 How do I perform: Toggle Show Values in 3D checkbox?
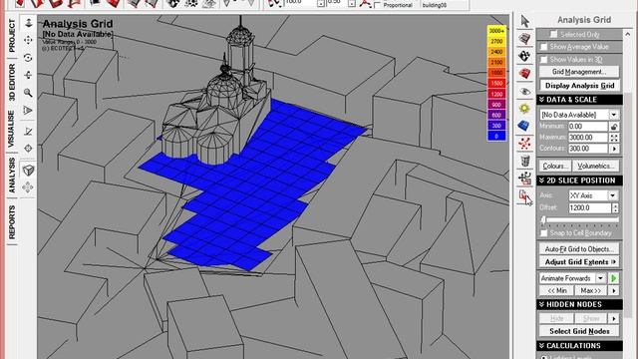(x=544, y=60)
